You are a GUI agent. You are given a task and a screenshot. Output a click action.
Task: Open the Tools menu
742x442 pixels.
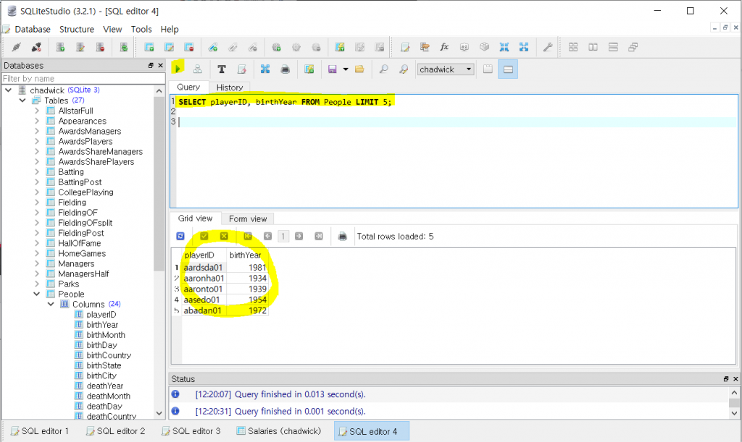coord(141,29)
